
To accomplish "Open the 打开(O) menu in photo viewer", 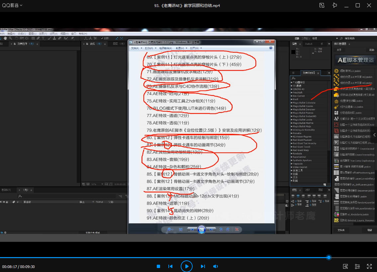I will click(196, 48).
